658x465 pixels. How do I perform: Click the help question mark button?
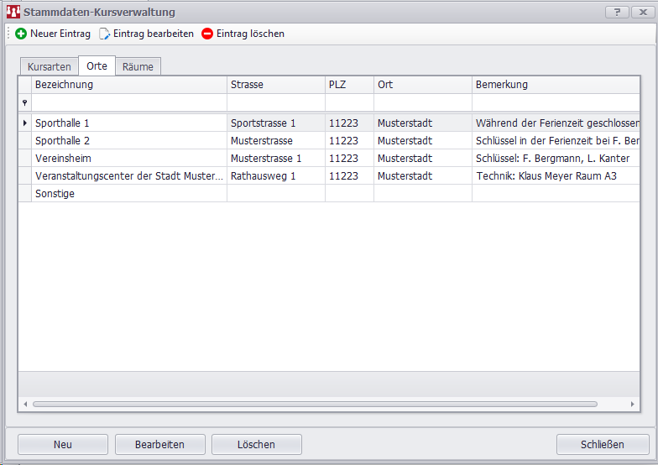click(x=617, y=12)
